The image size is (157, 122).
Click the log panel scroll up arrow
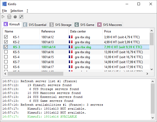pyautogui.click(x=153, y=81)
